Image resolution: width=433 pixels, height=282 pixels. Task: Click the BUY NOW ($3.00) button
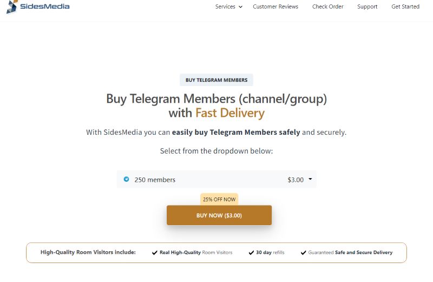(x=219, y=215)
